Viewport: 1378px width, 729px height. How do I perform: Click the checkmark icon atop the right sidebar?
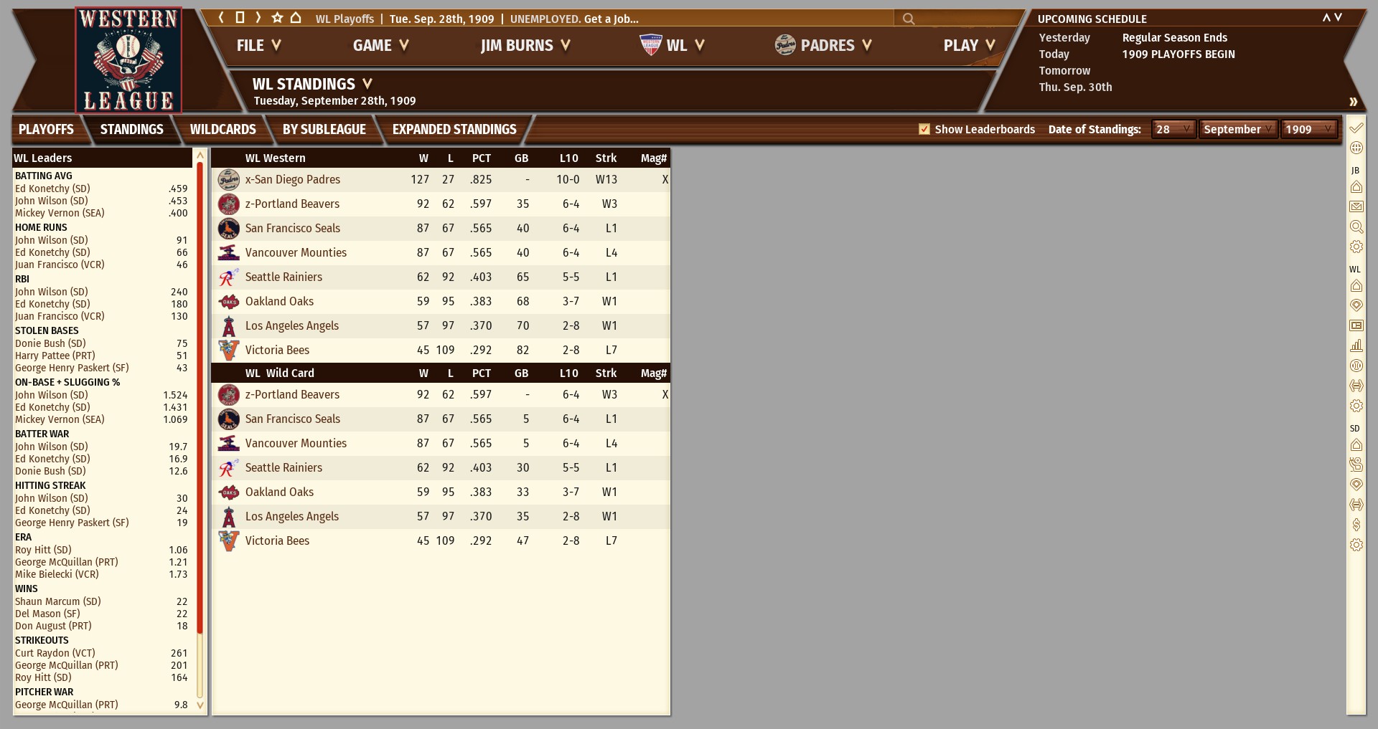1356,128
